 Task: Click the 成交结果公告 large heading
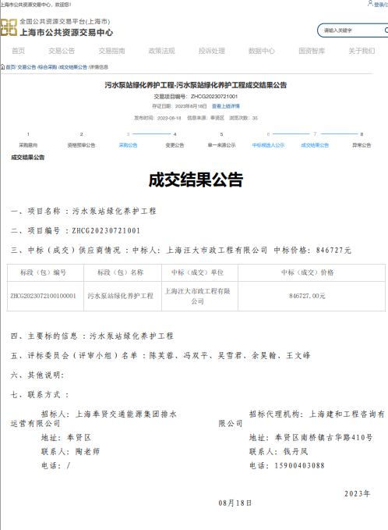coord(196,180)
